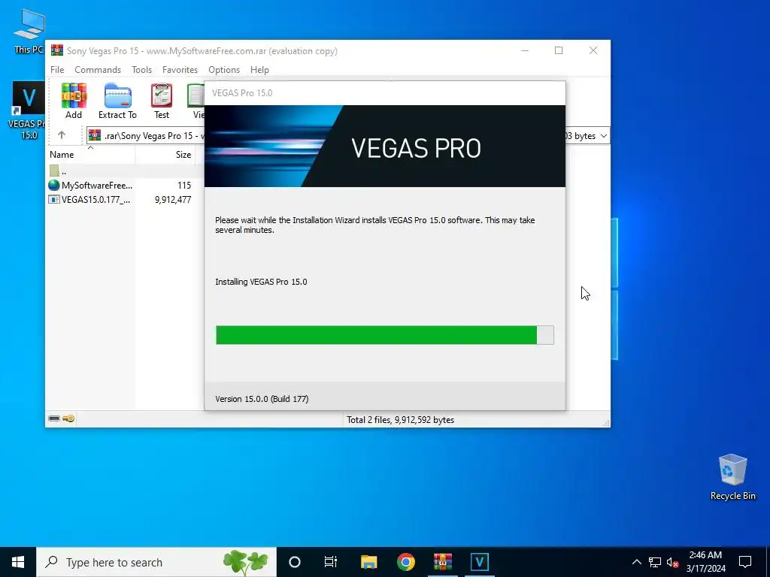Click the taskbar search box
Image resolution: width=770 pixels, height=577 pixels.
[156, 562]
